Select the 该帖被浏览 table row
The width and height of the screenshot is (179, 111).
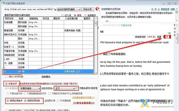click(x=49, y=55)
